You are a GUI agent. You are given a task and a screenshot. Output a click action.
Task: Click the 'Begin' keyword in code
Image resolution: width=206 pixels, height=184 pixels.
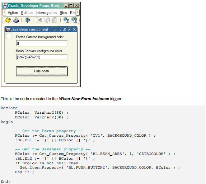click(7, 122)
